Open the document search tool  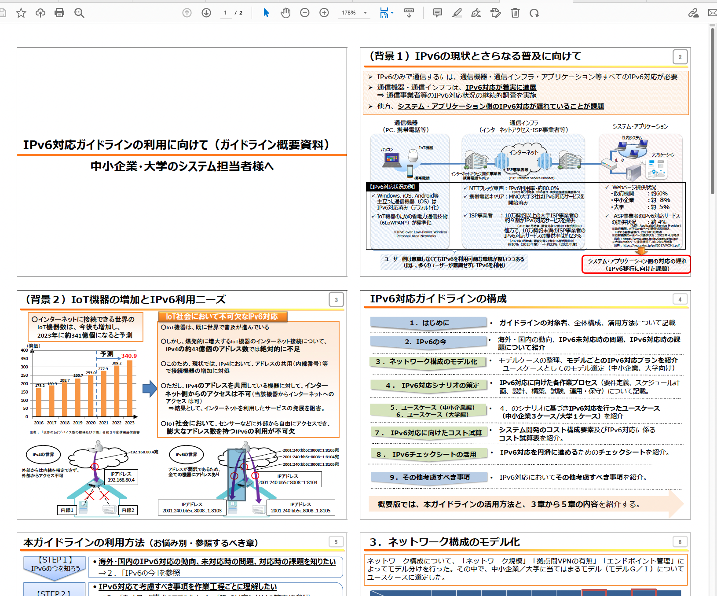(x=79, y=13)
